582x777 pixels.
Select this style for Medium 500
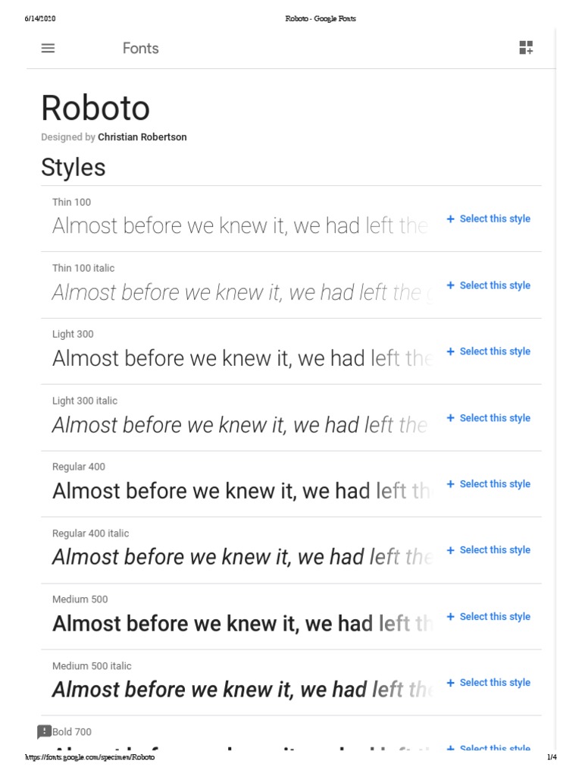494,617
